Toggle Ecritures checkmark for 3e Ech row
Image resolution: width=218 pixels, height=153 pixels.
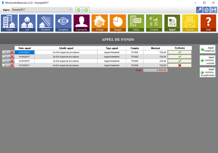179,61
